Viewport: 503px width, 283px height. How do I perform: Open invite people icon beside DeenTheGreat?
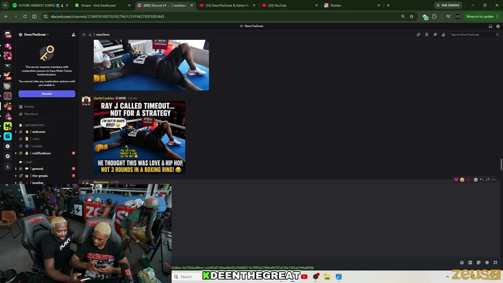73,35
